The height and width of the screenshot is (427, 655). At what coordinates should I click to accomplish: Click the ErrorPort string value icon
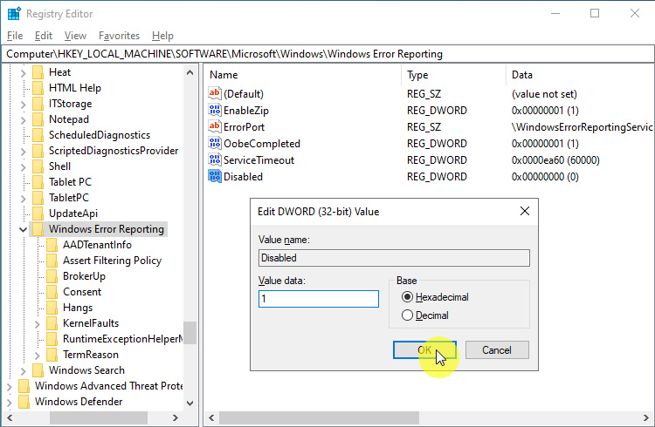(216, 127)
